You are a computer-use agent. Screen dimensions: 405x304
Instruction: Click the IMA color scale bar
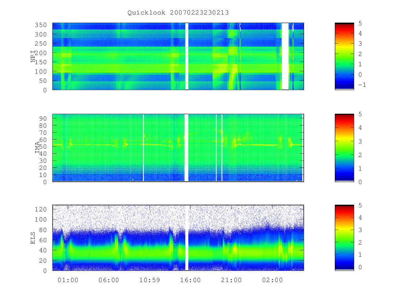coord(344,148)
